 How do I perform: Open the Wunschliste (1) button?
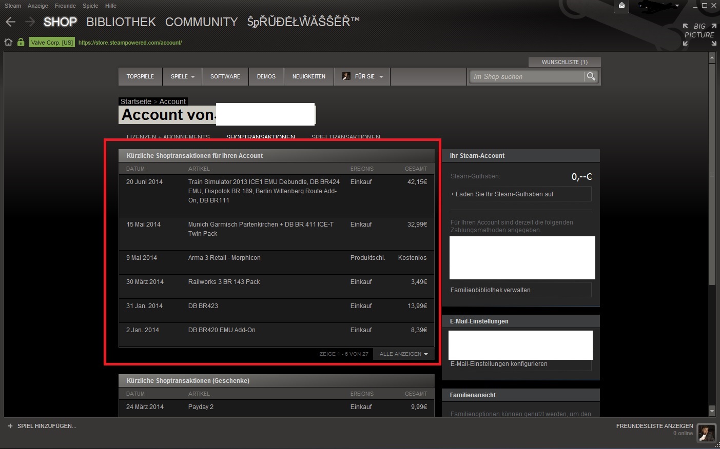point(565,62)
